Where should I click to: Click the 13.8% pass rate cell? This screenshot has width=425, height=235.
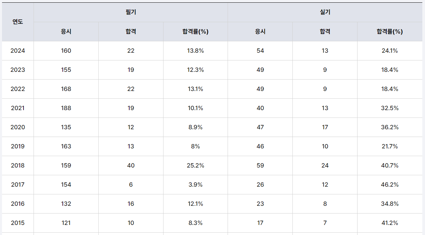pyautogui.click(x=195, y=51)
